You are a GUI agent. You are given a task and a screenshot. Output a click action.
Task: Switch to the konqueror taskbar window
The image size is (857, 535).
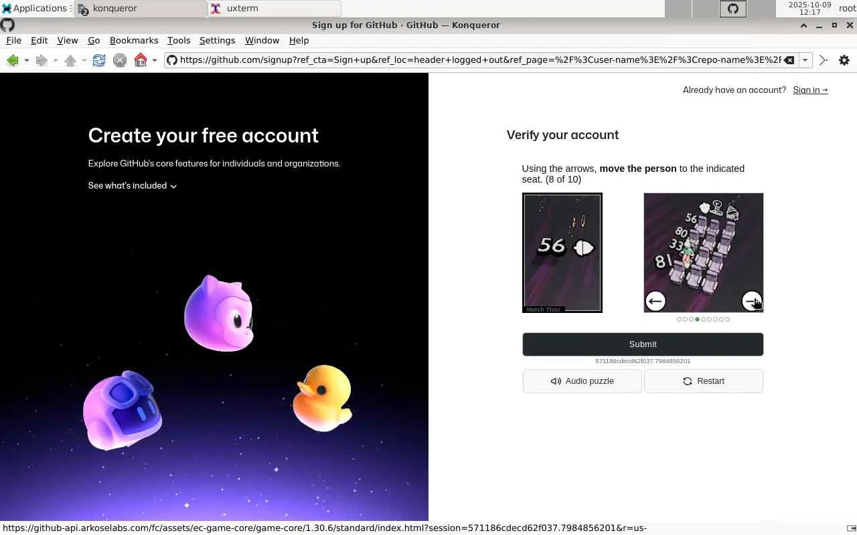tap(141, 9)
